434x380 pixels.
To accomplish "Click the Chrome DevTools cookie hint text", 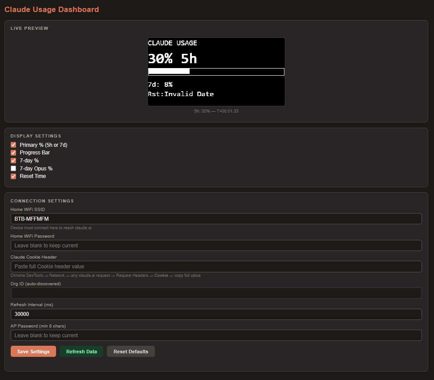I will (105, 275).
